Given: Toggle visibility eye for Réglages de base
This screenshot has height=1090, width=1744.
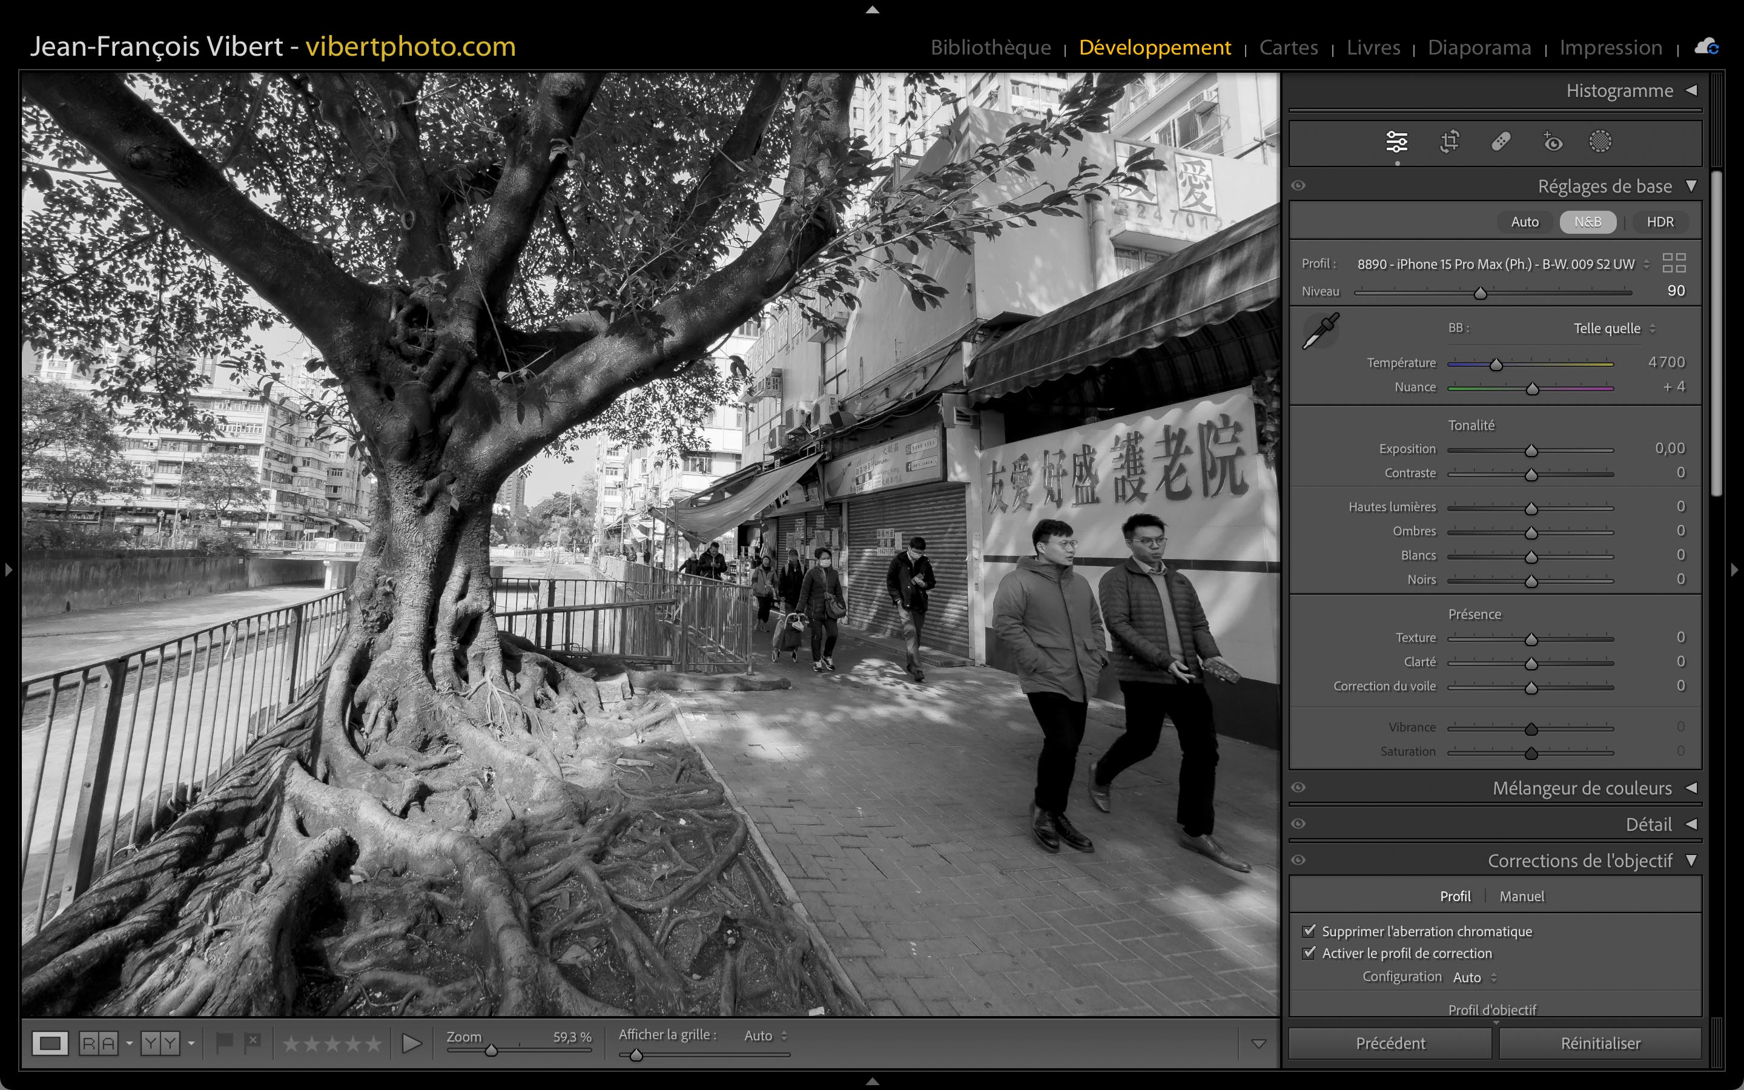Looking at the screenshot, I should pos(1299,186).
